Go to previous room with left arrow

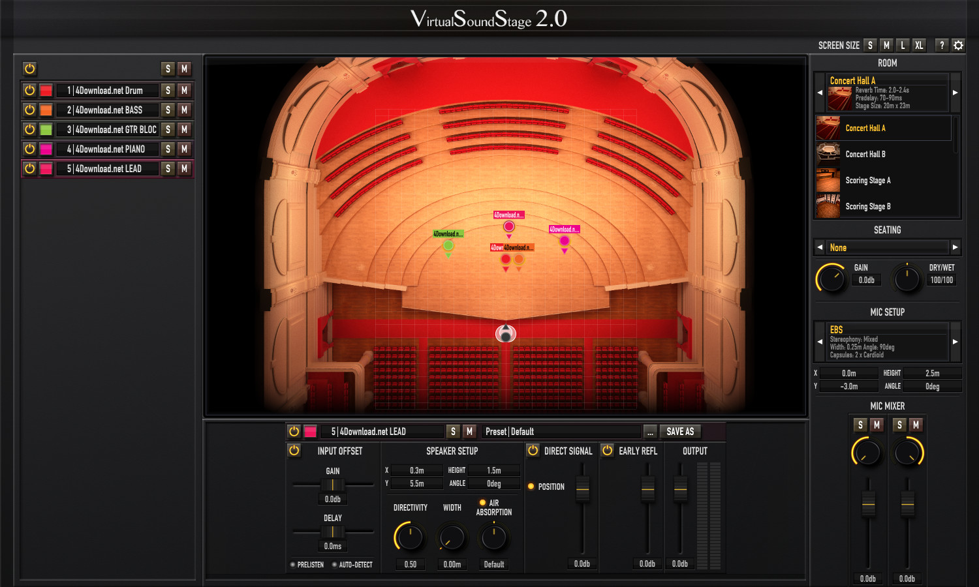[820, 93]
